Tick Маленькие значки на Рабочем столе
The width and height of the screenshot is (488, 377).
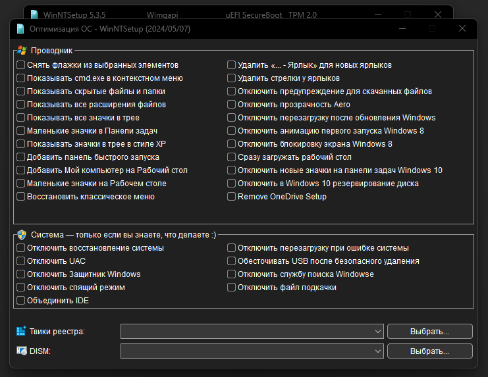21,184
